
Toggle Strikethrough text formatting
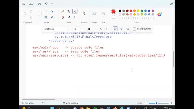107,29
